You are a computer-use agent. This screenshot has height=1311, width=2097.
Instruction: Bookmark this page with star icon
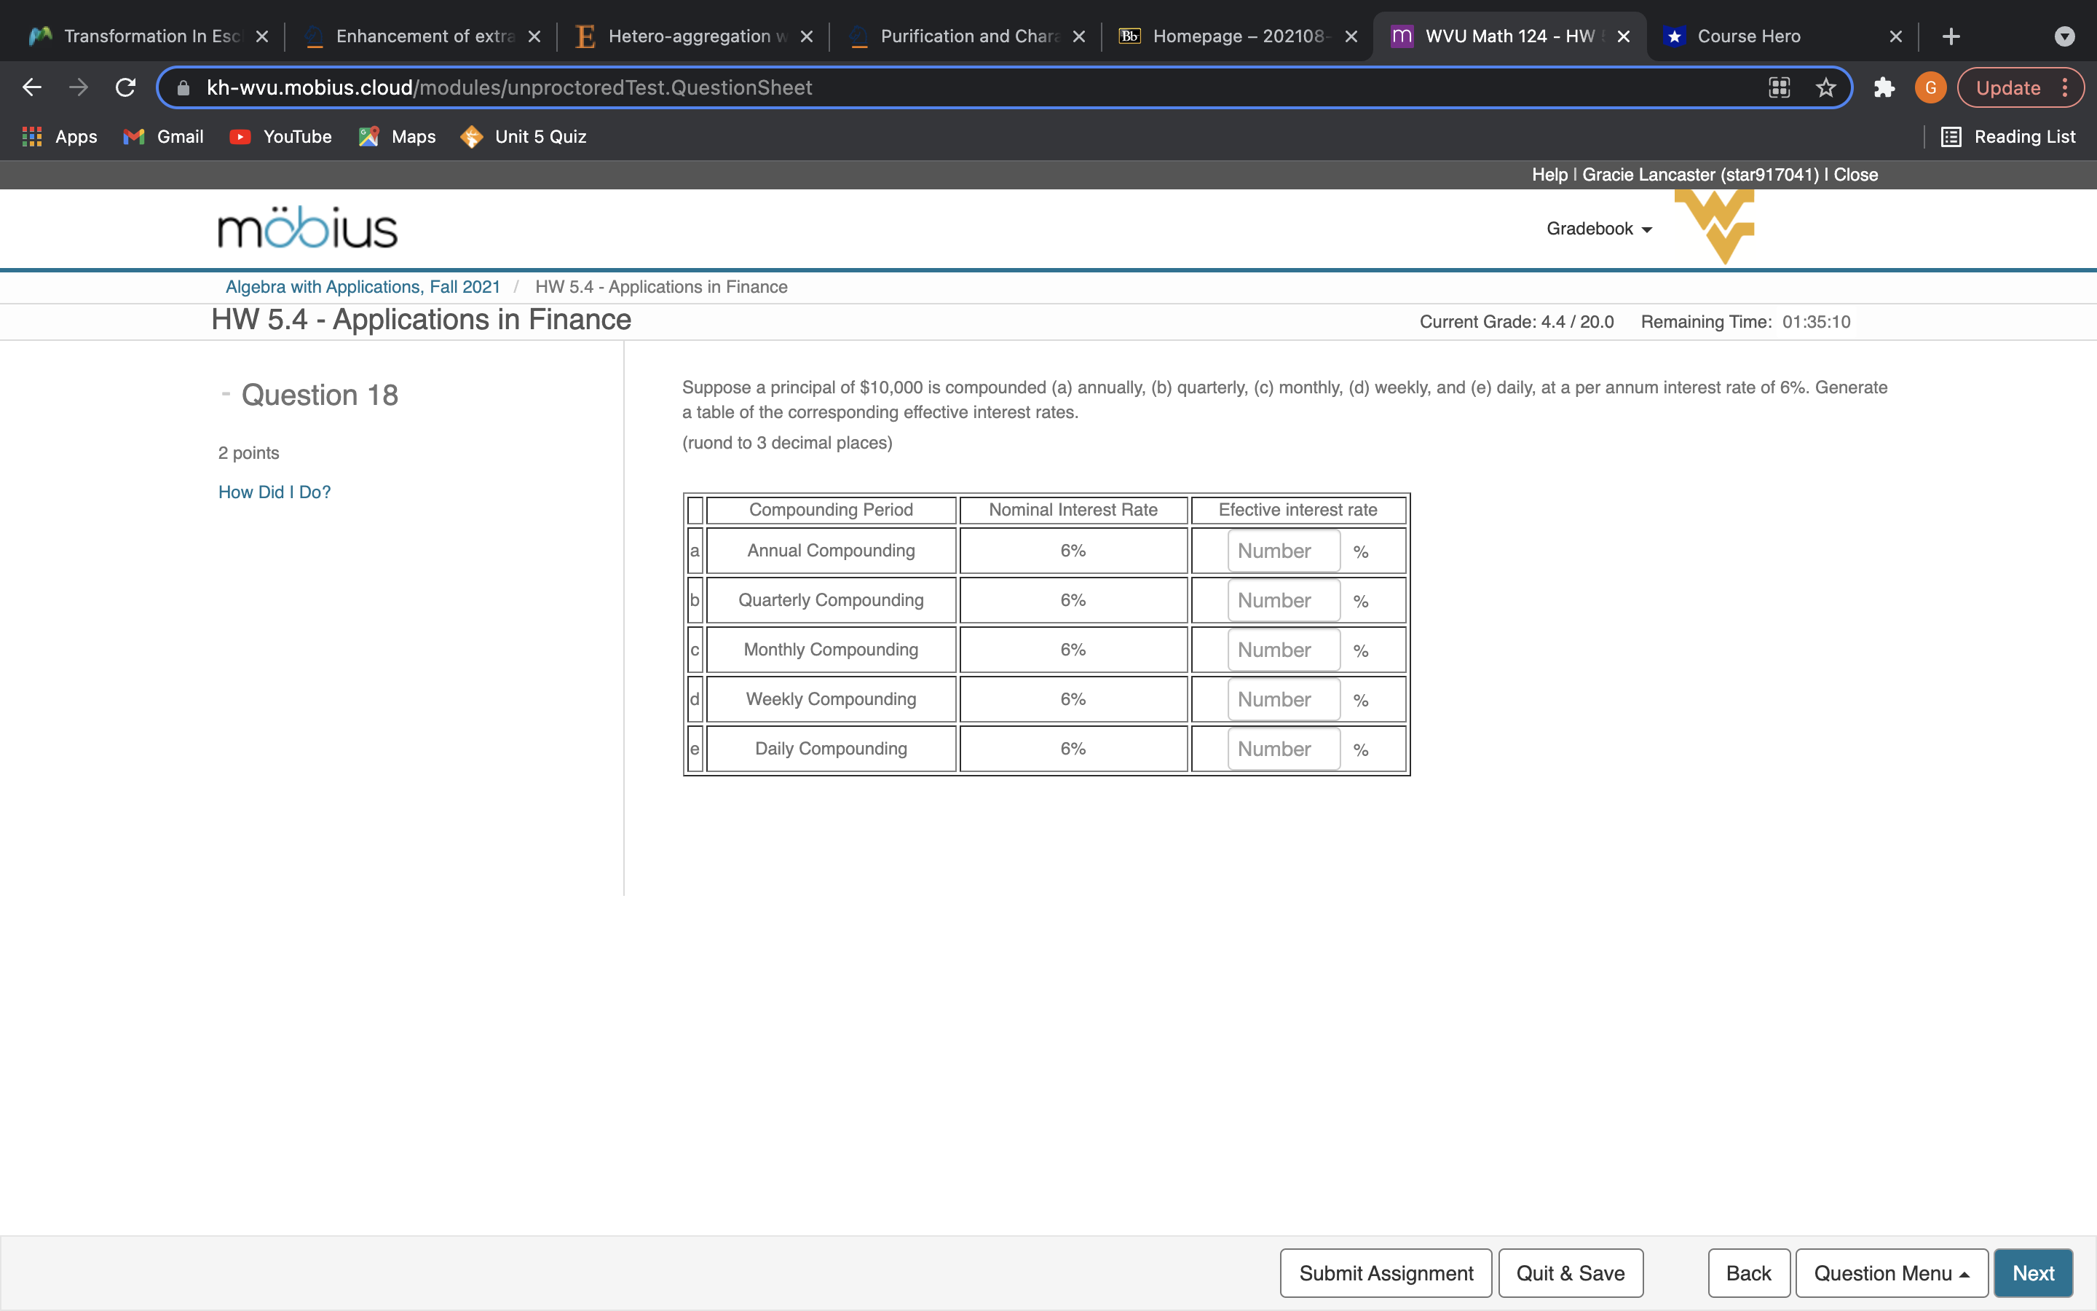1826,87
